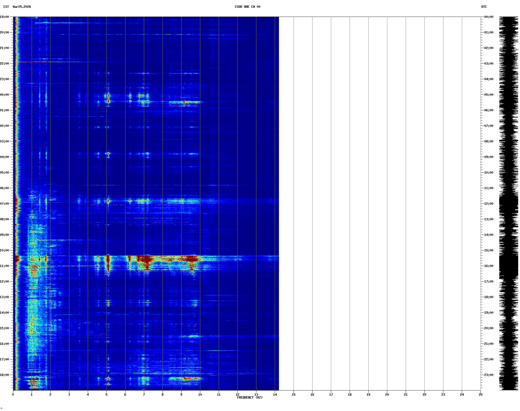The width and height of the screenshot is (520, 411).
Task: Select the 18:00 CST time marker
Action: [4, 375]
